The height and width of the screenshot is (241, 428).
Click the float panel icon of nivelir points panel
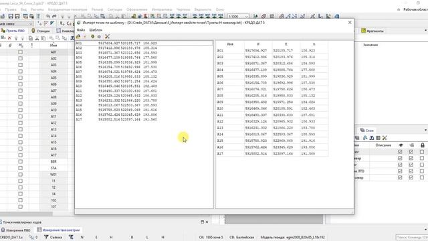202,222
